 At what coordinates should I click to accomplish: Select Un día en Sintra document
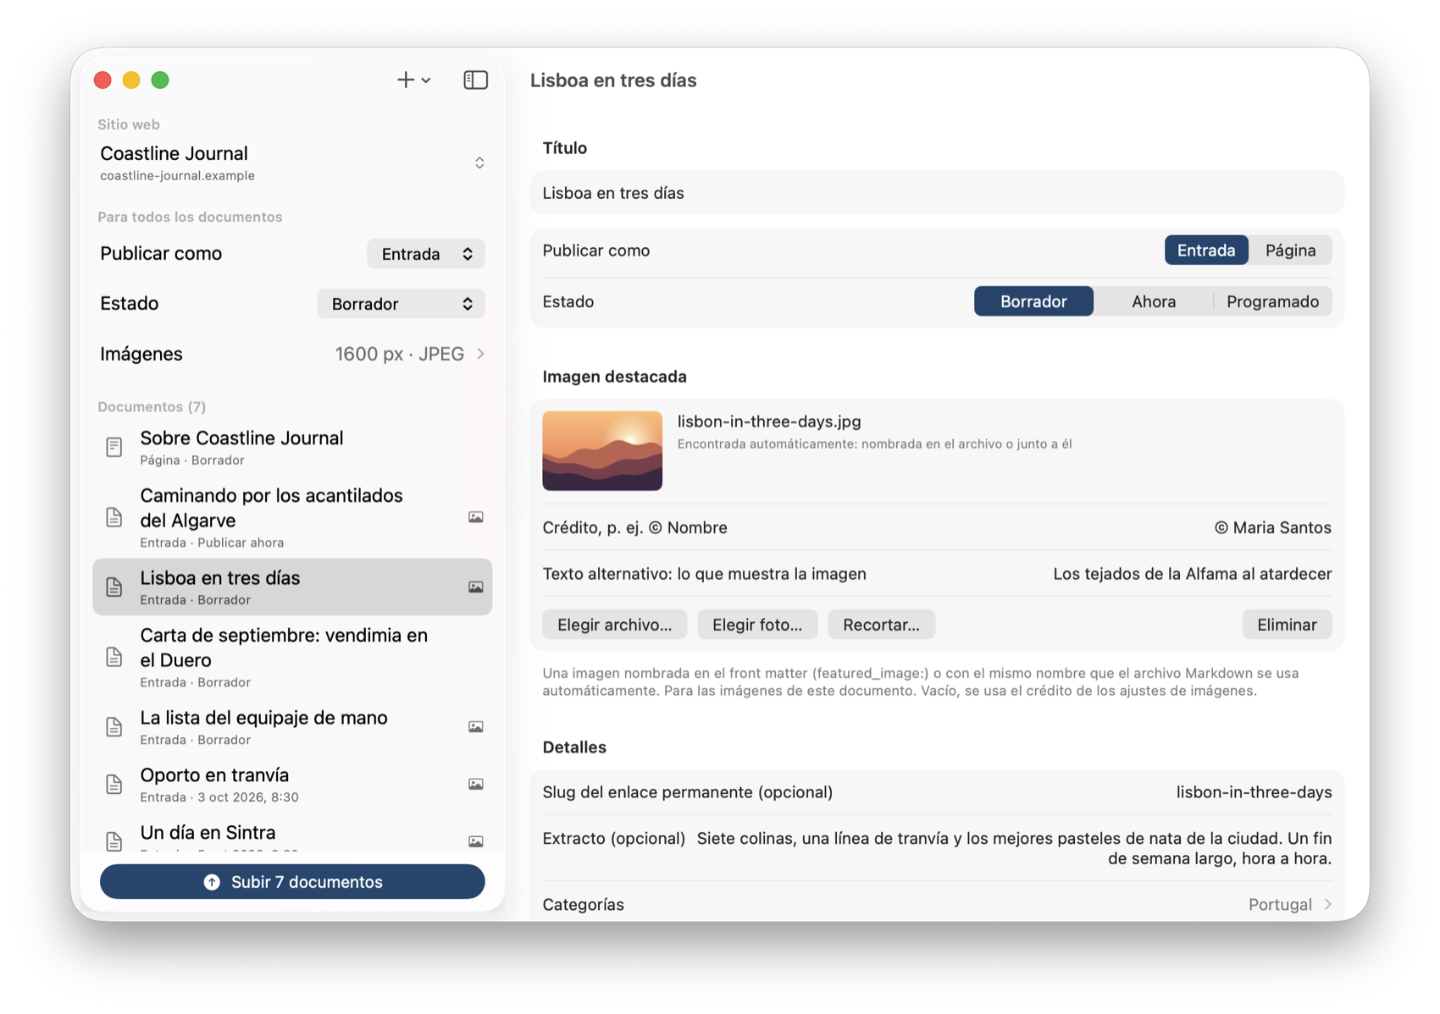click(x=292, y=834)
